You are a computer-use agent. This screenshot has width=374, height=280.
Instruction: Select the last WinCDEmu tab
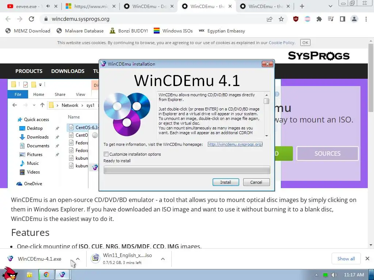(264, 7)
